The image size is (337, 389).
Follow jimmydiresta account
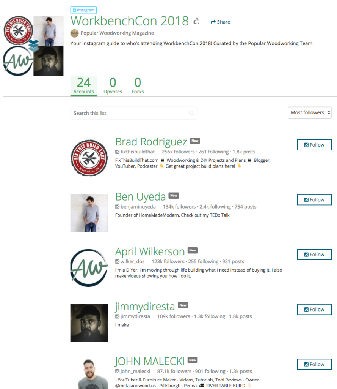(314, 309)
